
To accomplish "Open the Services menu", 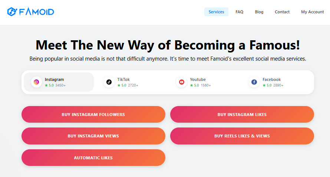I will click(x=216, y=12).
